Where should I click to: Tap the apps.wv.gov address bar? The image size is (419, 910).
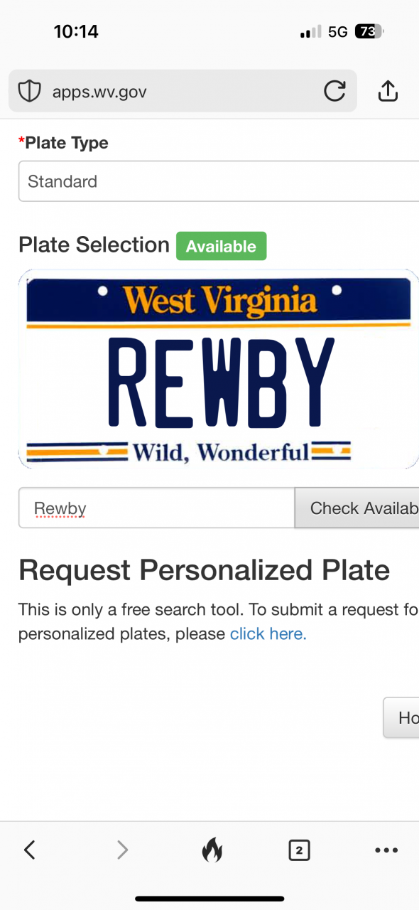[x=183, y=91]
